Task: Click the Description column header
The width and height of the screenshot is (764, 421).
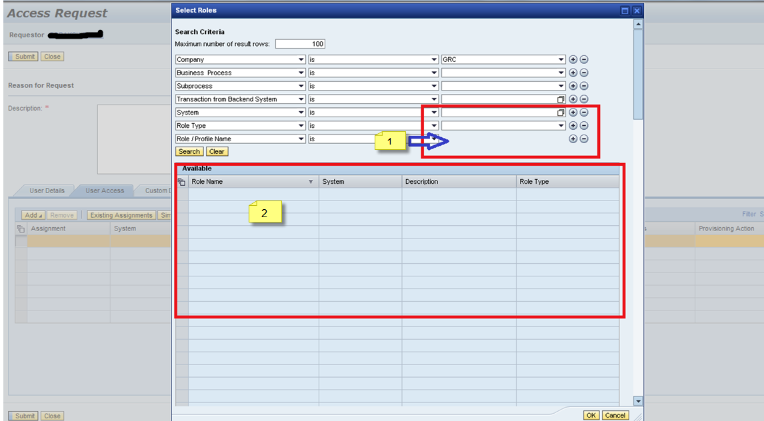Action: pyautogui.click(x=459, y=182)
